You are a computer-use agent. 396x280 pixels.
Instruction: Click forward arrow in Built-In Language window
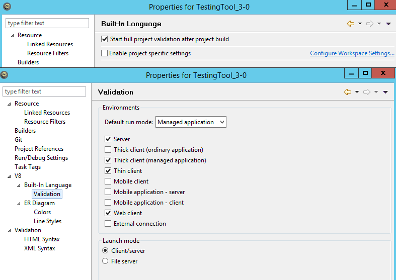(x=370, y=24)
